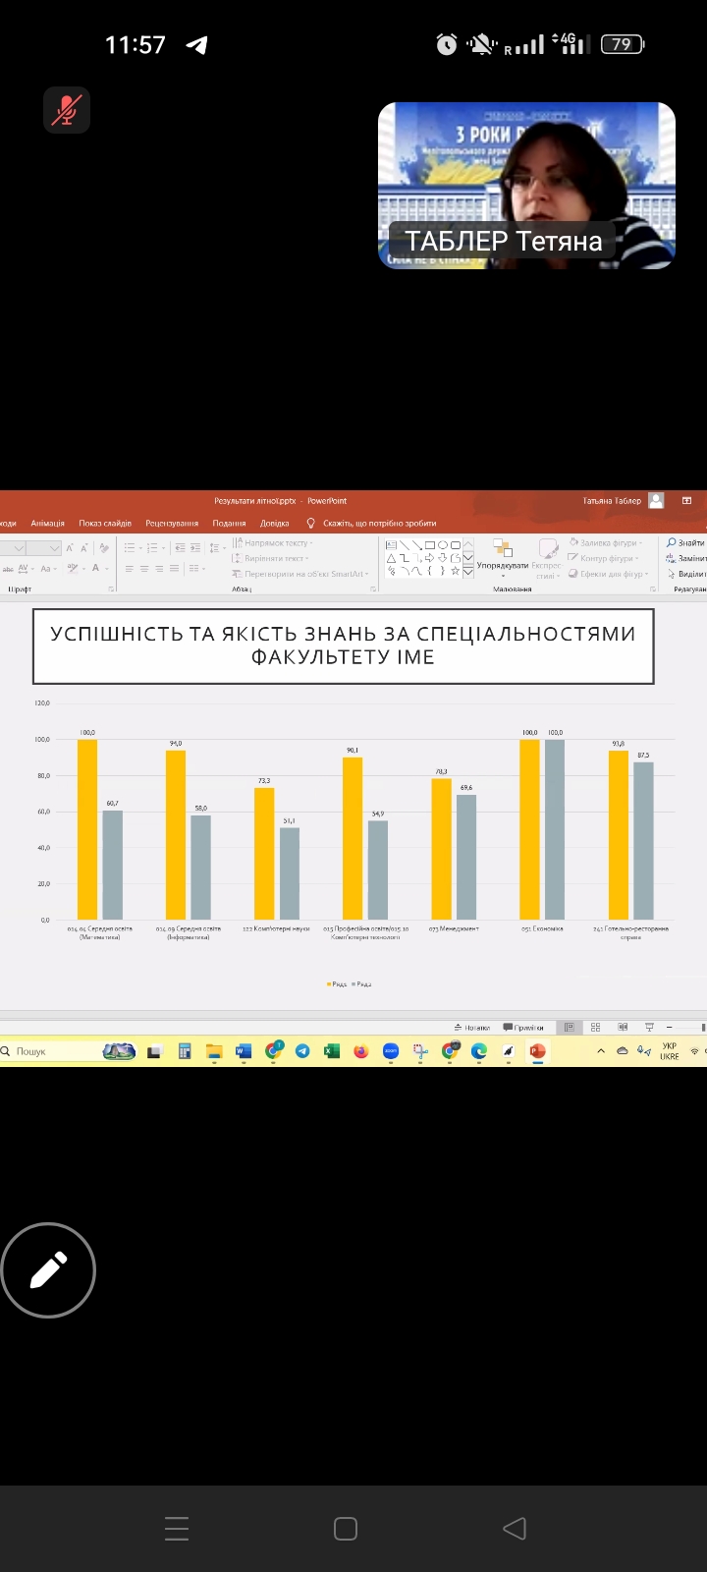
Task: Click the Excel icon in the taskbar
Action: 332,1051
